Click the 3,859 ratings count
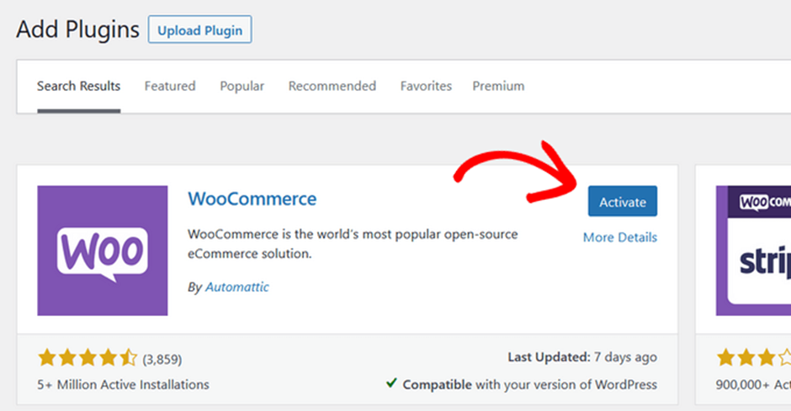This screenshot has width=791, height=411. click(162, 359)
